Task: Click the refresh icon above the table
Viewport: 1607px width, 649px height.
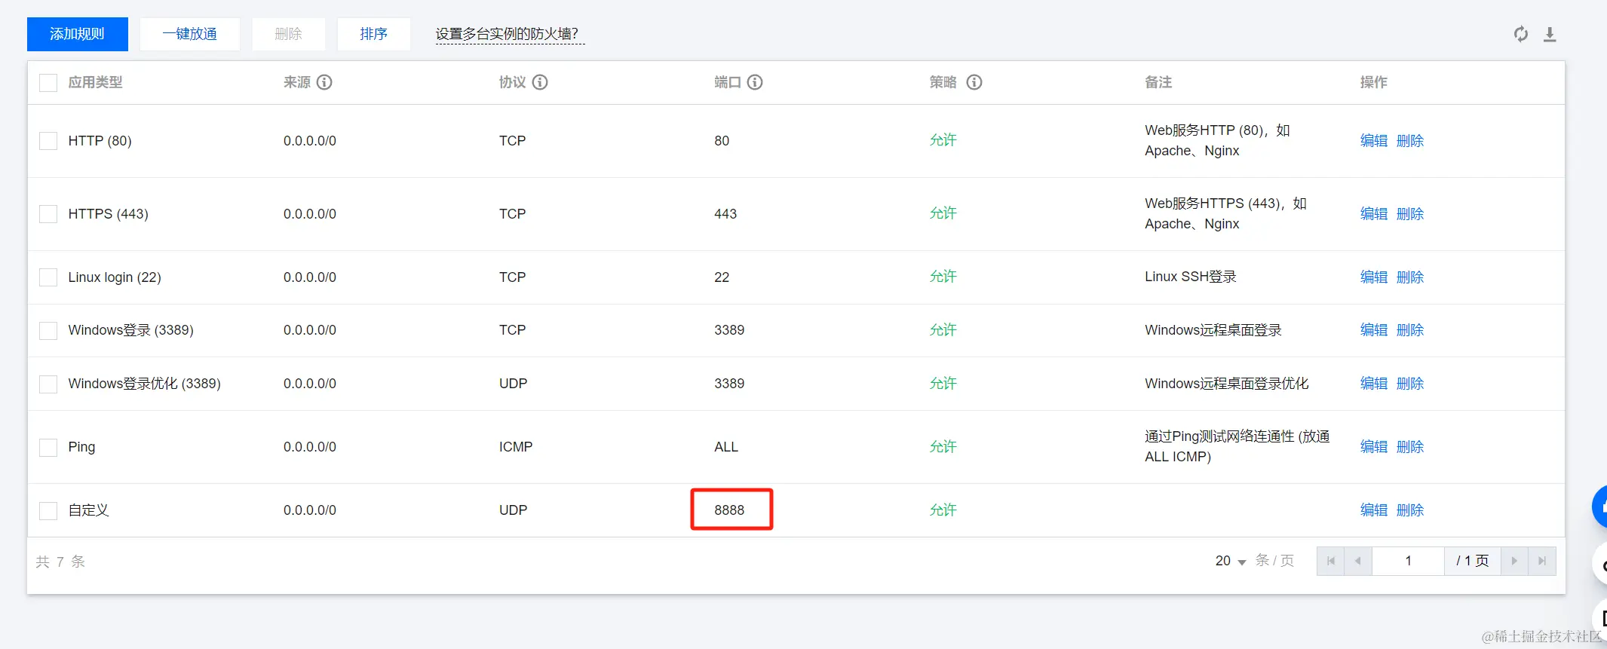Action: coord(1521,34)
